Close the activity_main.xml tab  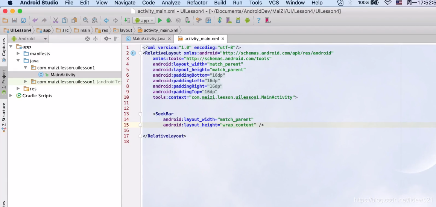point(223,39)
